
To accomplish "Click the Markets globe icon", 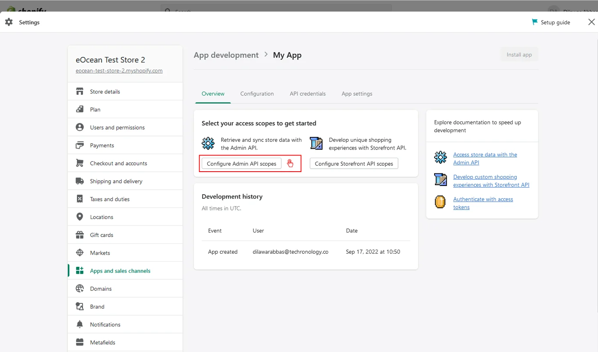I will [x=80, y=253].
